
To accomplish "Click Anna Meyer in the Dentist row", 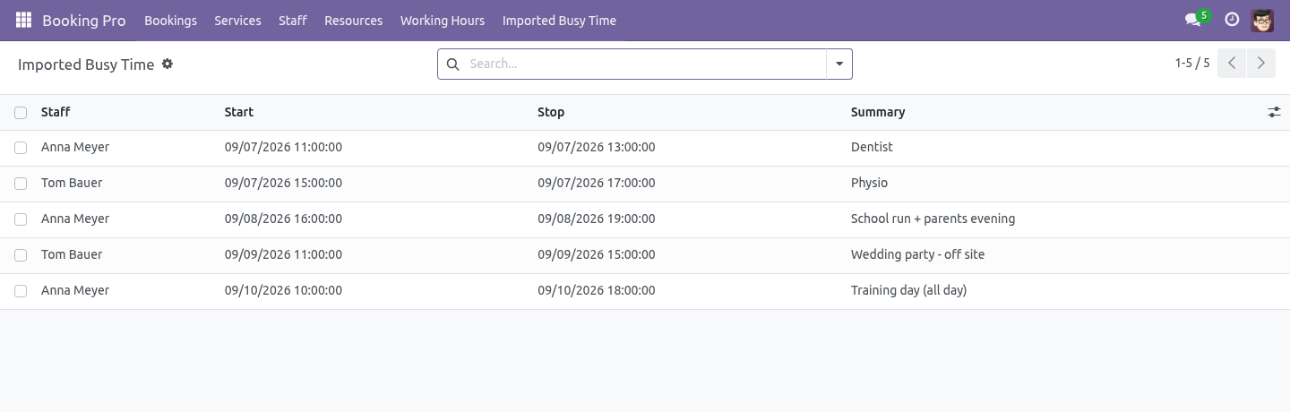I will coord(75,147).
